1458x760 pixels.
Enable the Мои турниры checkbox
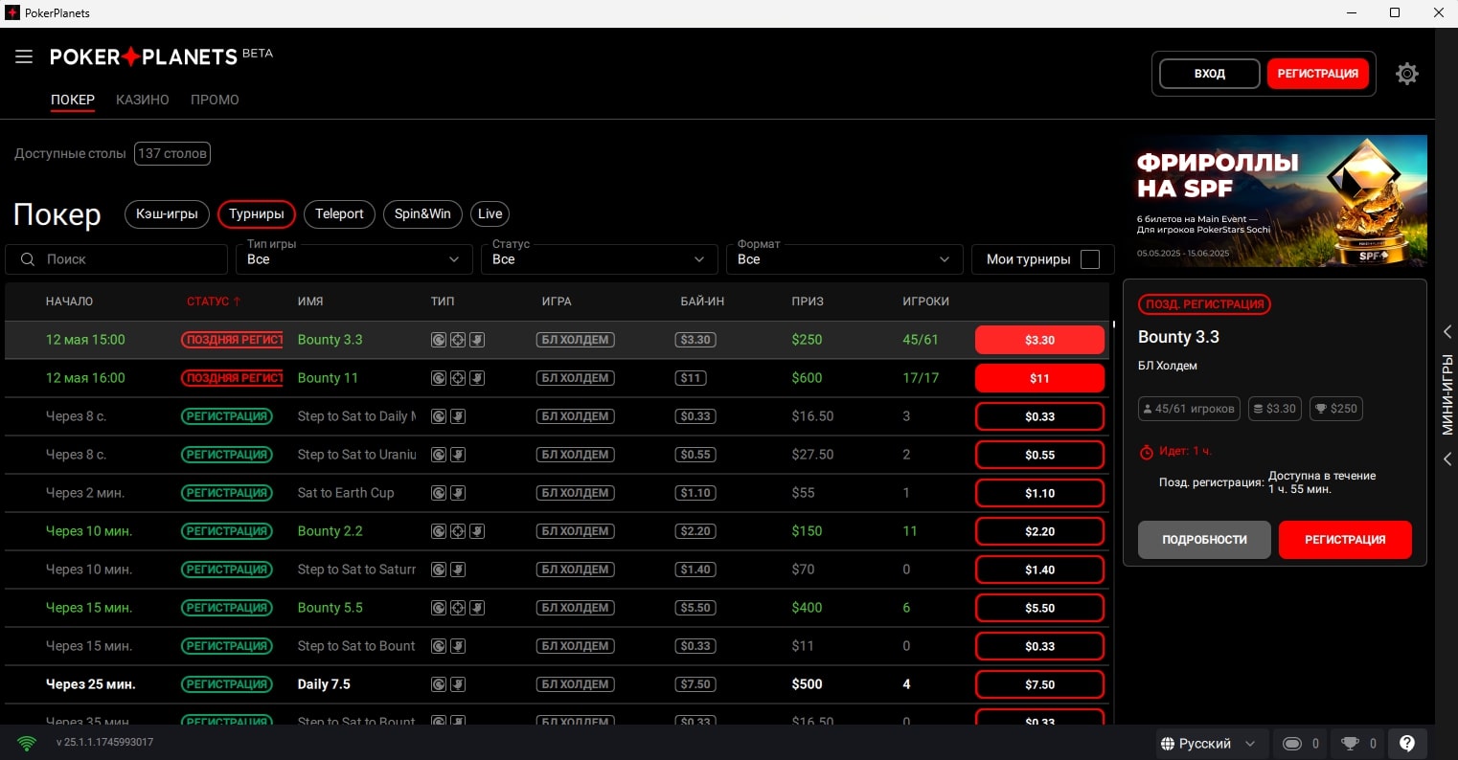(1089, 259)
